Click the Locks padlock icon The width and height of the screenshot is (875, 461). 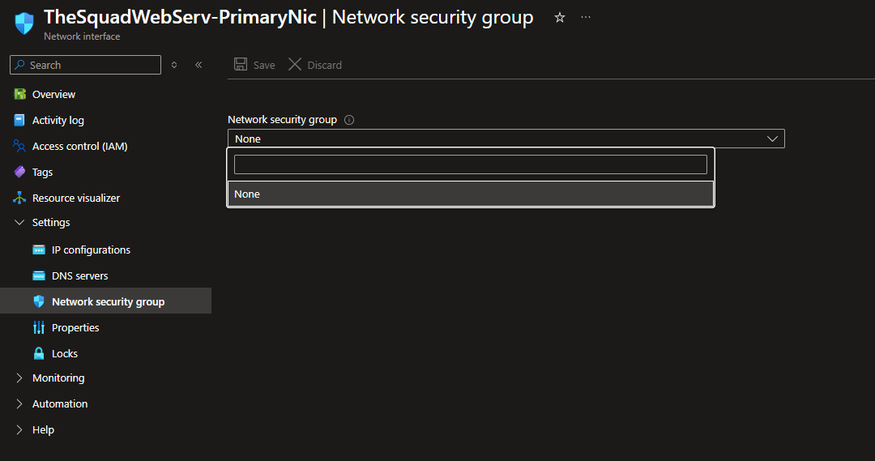(x=39, y=353)
